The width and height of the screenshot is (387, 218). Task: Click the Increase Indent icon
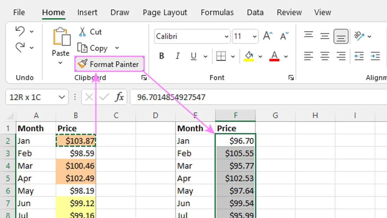coord(375,56)
